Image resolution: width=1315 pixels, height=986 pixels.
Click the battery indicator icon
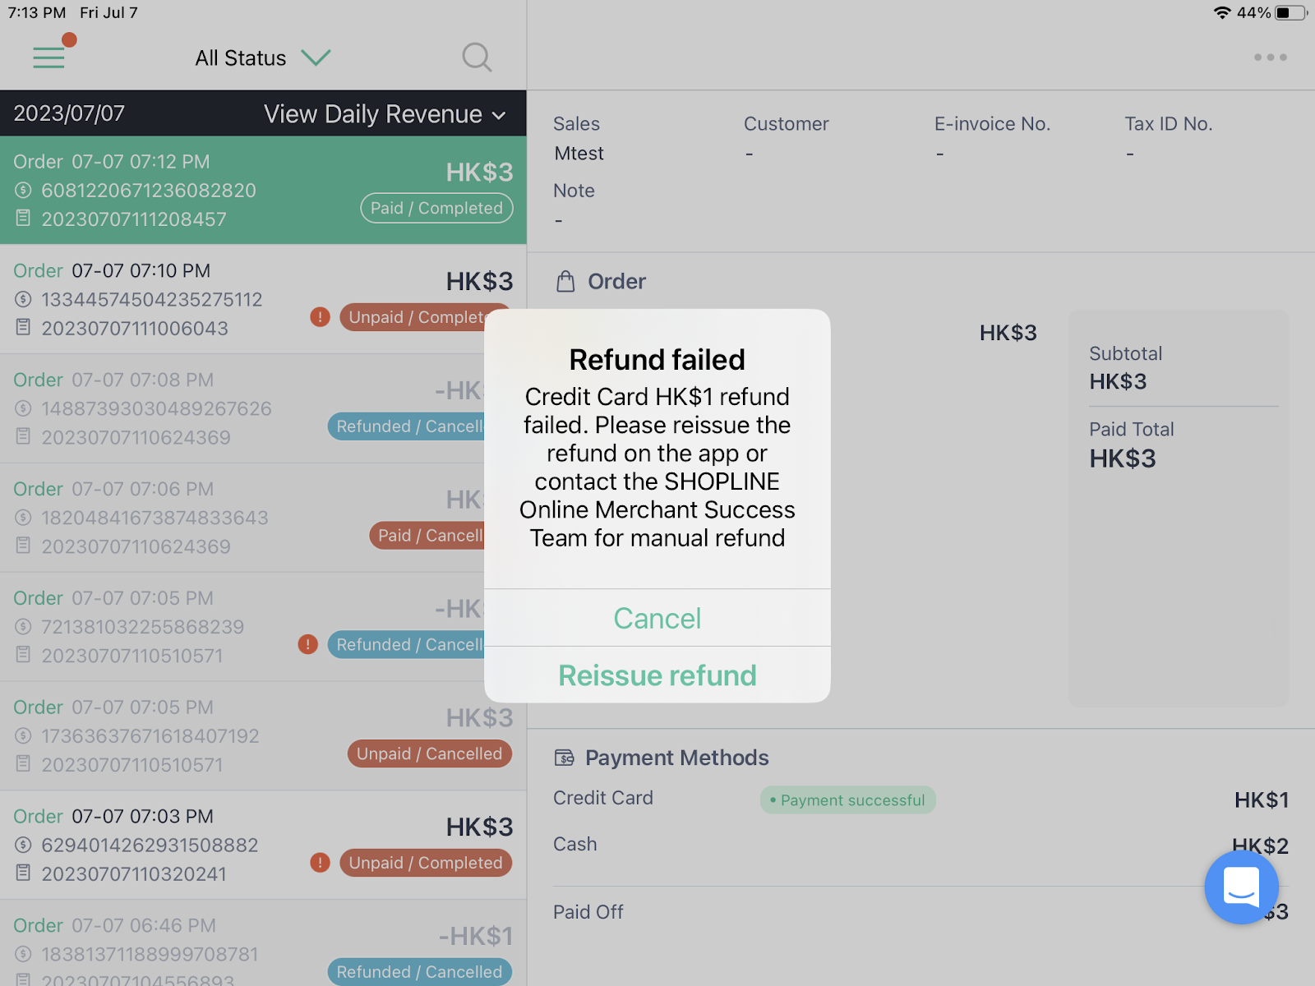pyautogui.click(x=1291, y=12)
